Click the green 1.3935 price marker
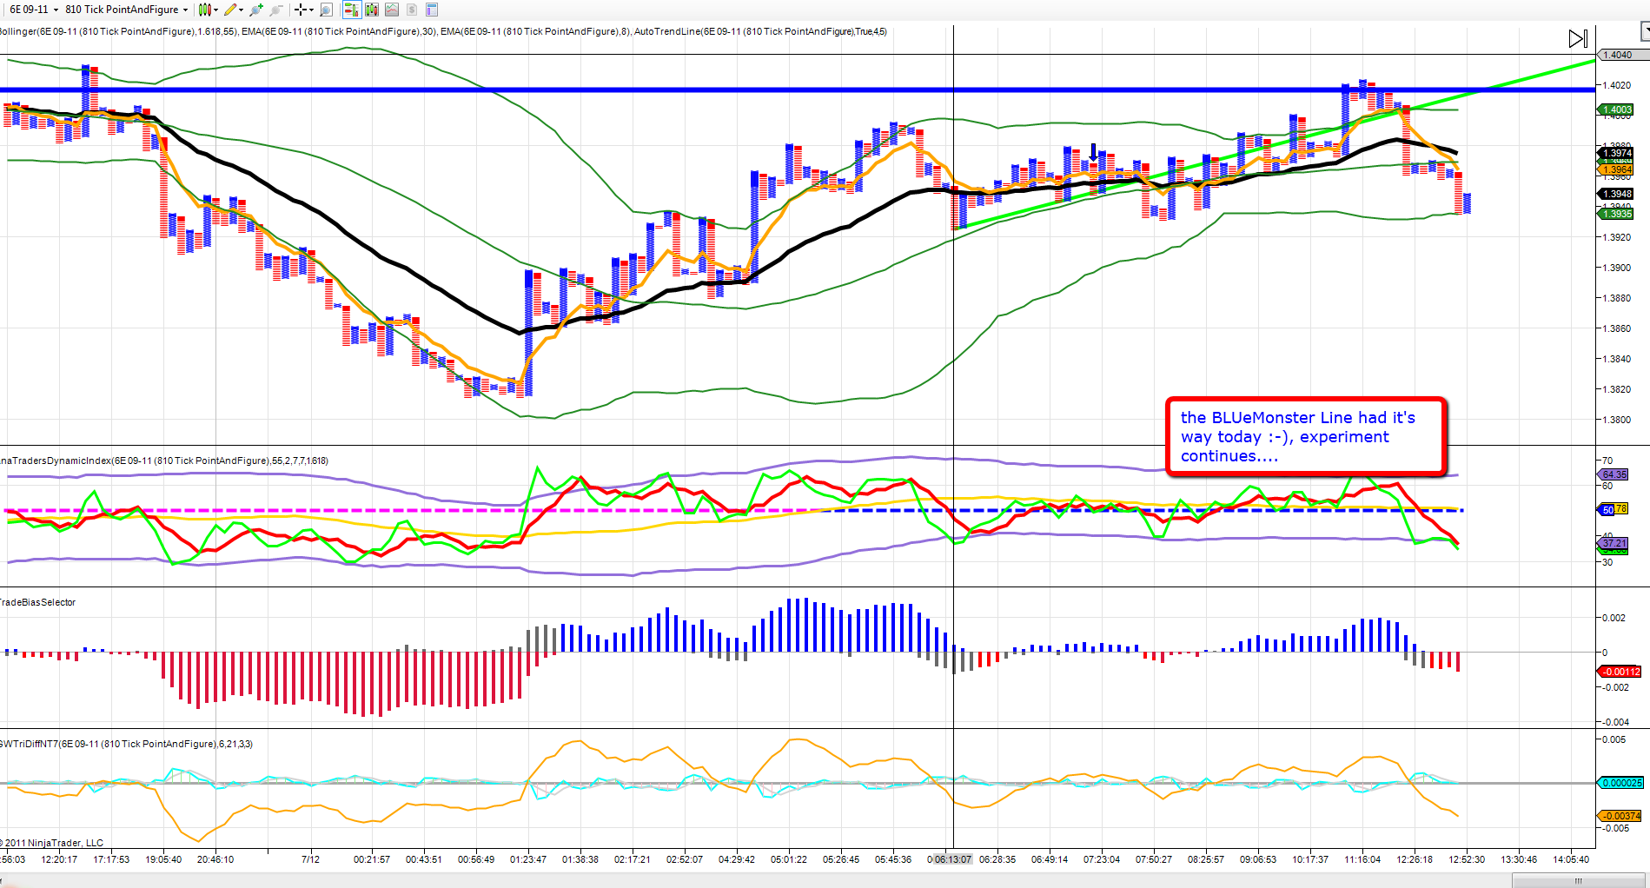This screenshot has height=888, width=1650. tap(1616, 214)
